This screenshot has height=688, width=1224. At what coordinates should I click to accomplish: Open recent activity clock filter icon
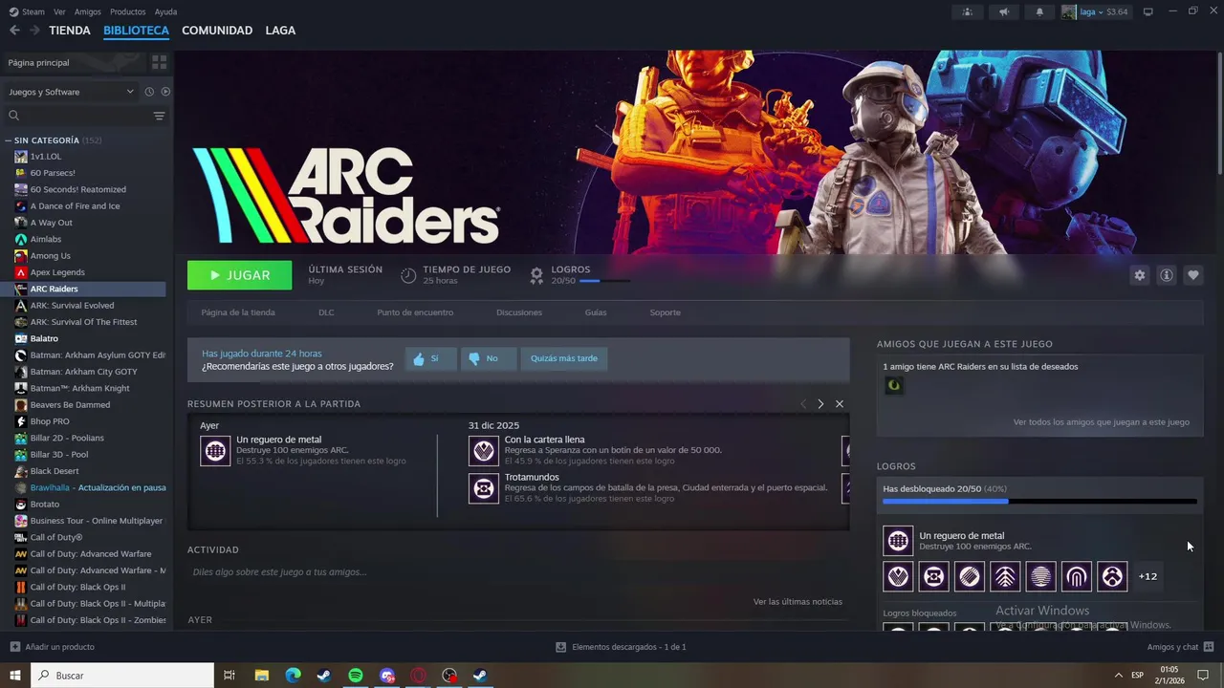(x=149, y=92)
